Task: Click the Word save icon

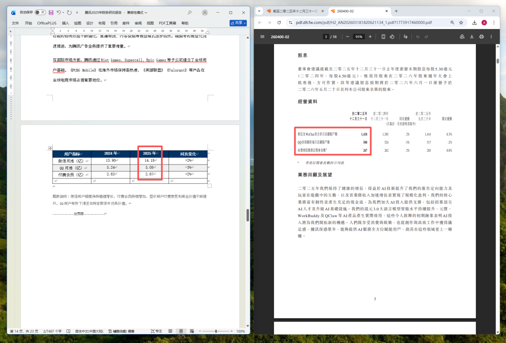Action: pyautogui.click(x=51, y=13)
